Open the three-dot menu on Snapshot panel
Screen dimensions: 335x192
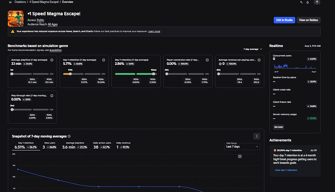coord(257,136)
